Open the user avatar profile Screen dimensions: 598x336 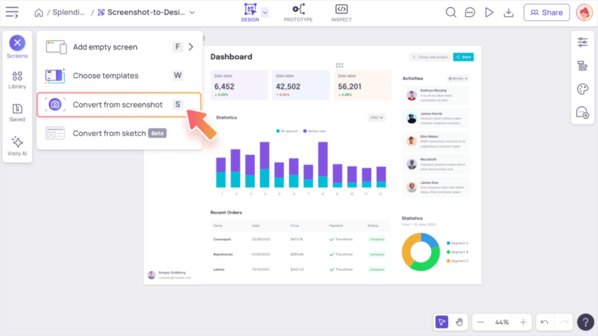pyautogui.click(x=584, y=13)
